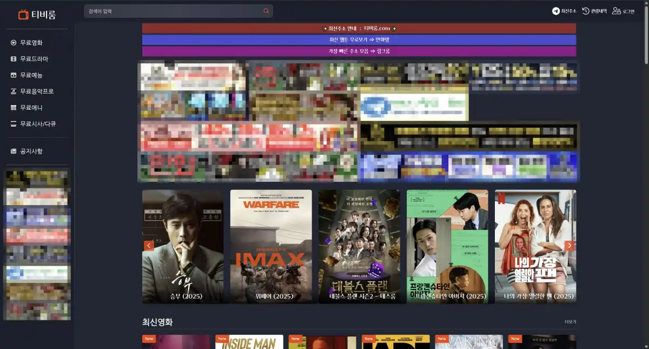Click 더보기 beside 최신영화
The height and width of the screenshot is (349, 649).
pos(570,322)
